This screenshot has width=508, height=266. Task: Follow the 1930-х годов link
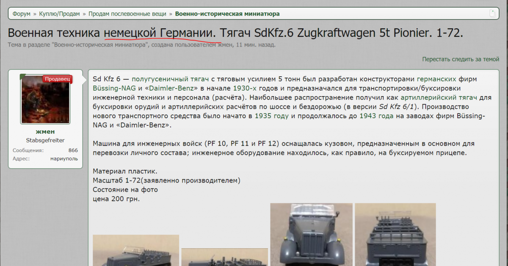[245, 89]
